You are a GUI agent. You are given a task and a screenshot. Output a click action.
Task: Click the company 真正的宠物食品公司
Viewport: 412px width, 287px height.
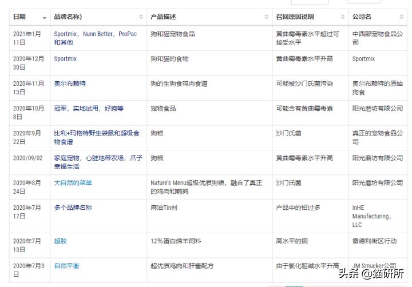[x=378, y=137]
